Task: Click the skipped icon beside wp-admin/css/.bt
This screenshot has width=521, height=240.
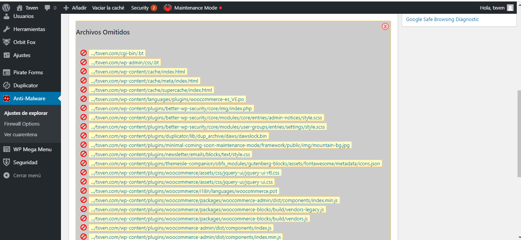Action: point(84,62)
